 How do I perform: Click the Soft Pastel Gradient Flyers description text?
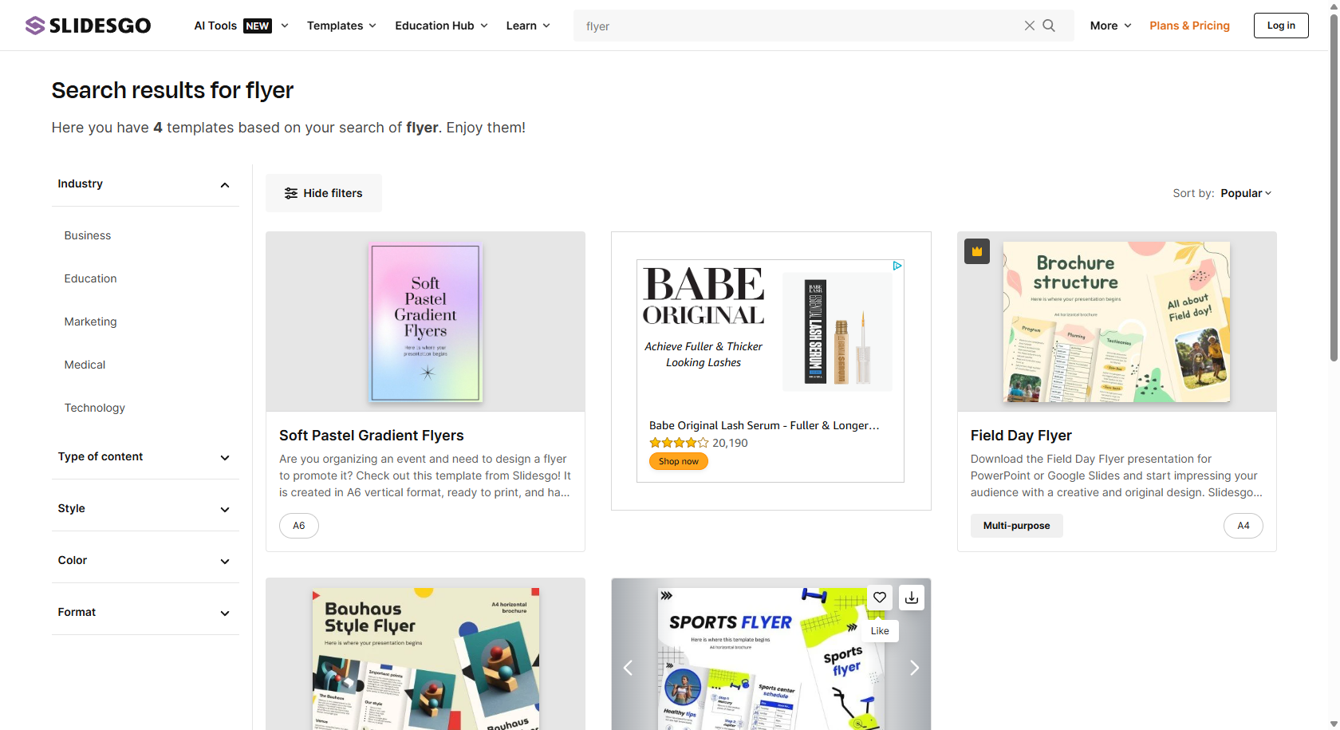click(425, 475)
